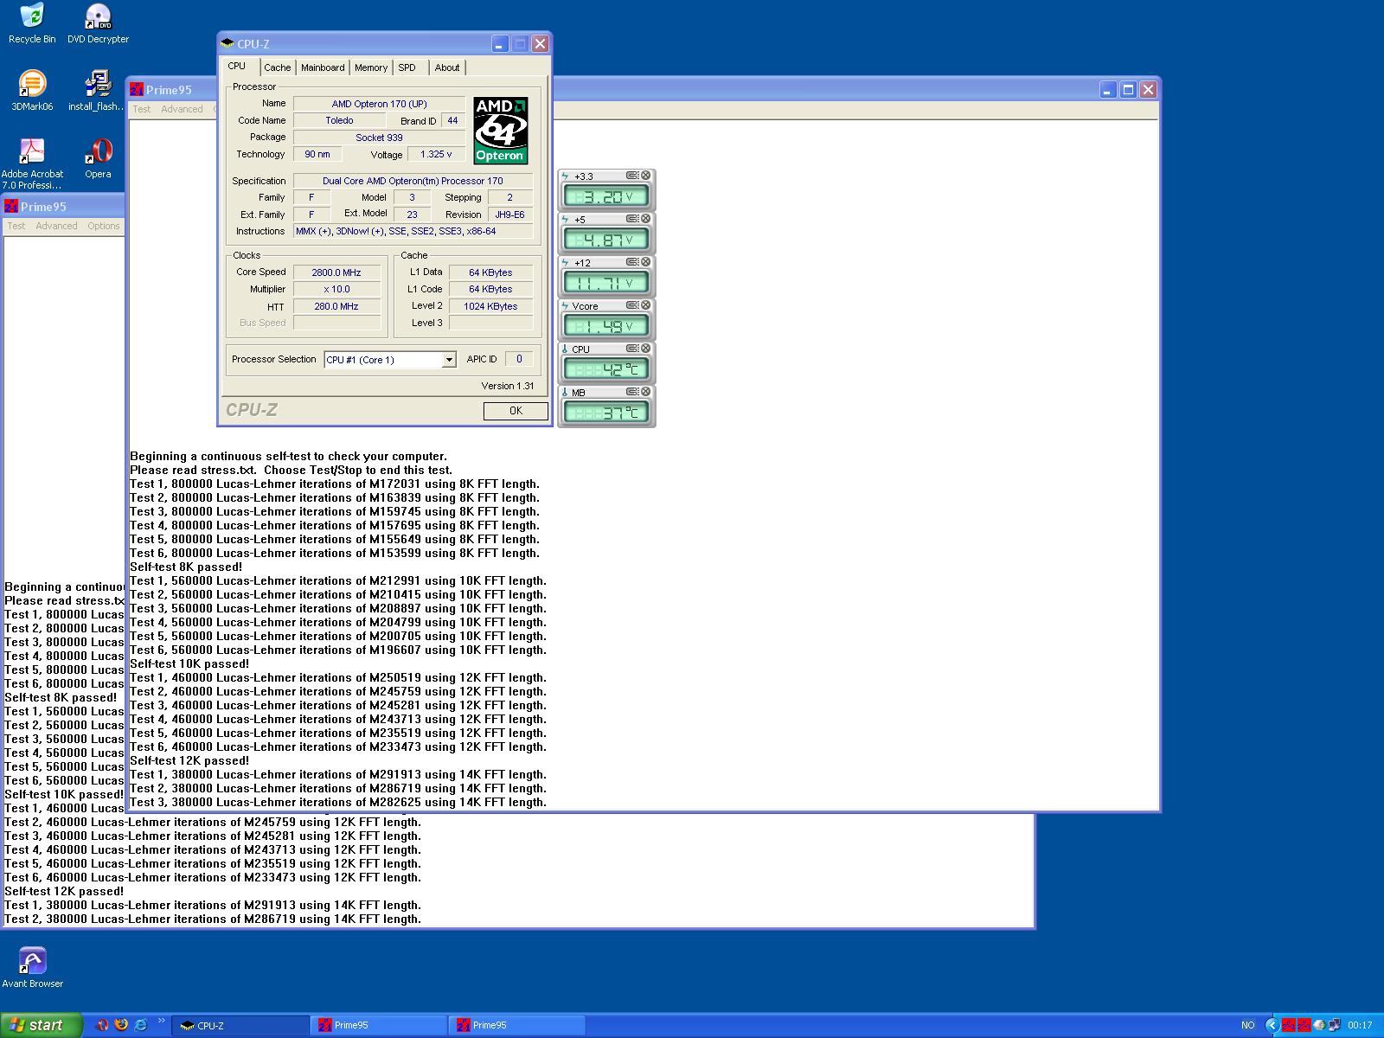
Task: Select the second Prime95 taskbar button
Action: (x=516, y=1025)
